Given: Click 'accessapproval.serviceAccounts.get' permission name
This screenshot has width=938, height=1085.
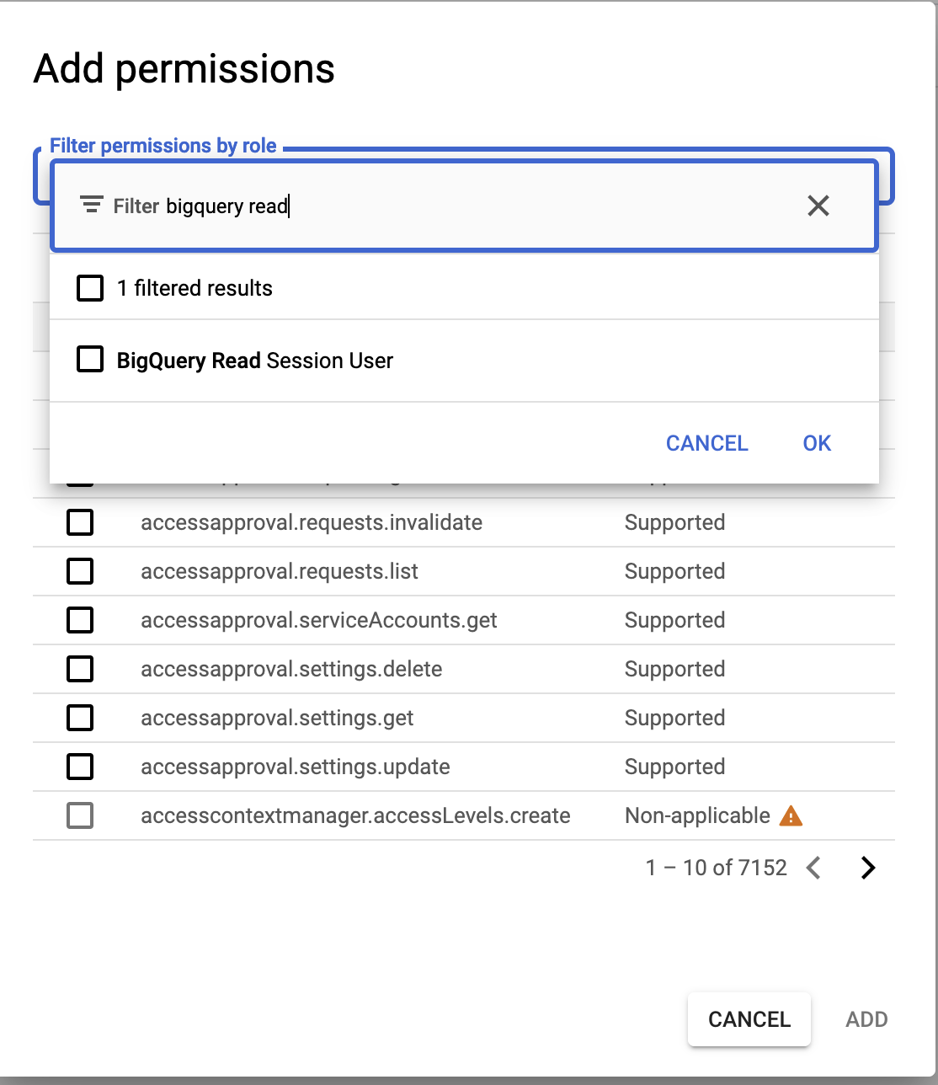Looking at the screenshot, I should click(319, 620).
